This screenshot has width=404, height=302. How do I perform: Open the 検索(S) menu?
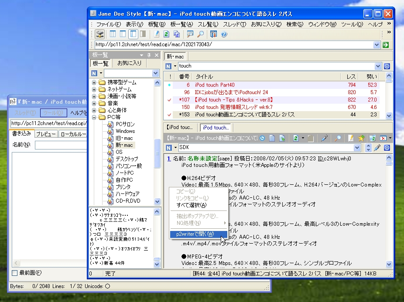click(295, 24)
